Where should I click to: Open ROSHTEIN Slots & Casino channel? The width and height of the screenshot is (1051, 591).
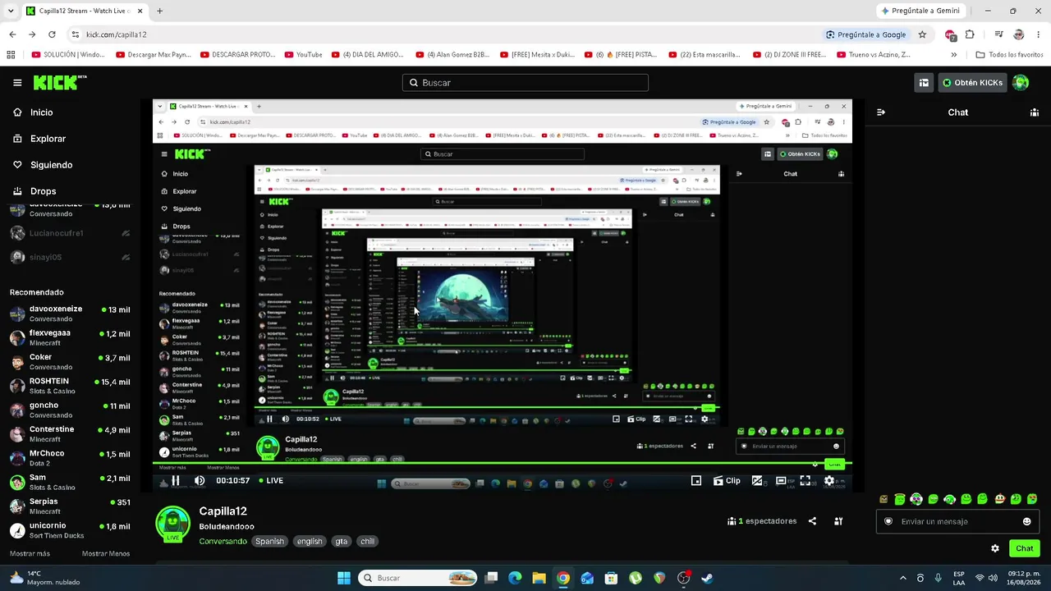click(70, 386)
